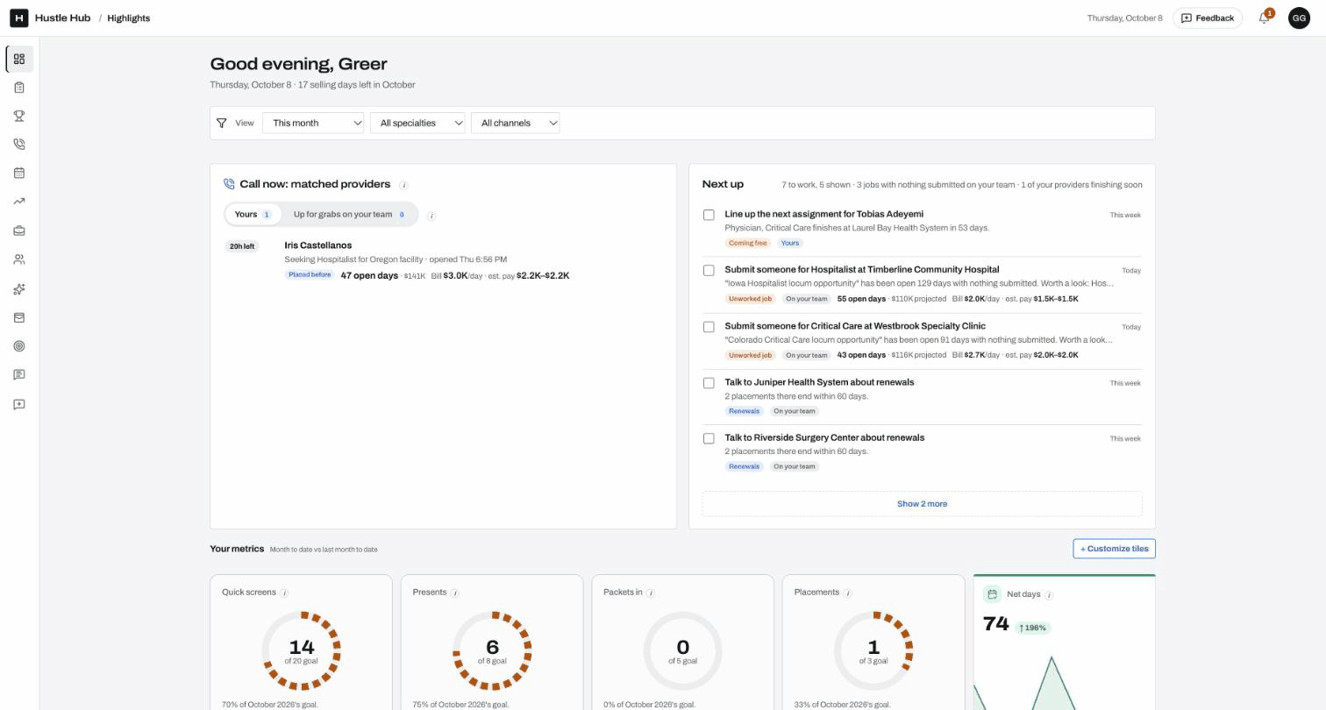This screenshot has width=1326, height=710.
Task: Open the GG user avatar menu
Action: pyautogui.click(x=1299, y=18)
